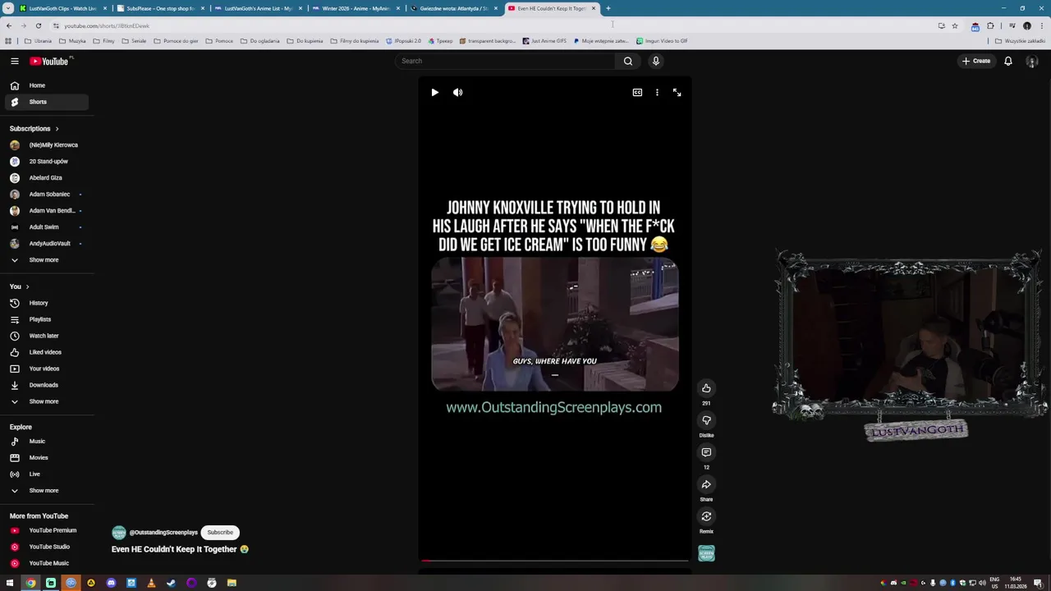Switch to LustVanGoth Clips browser tab
Screen dimensions: 1051x591
[x=62, y=8]
